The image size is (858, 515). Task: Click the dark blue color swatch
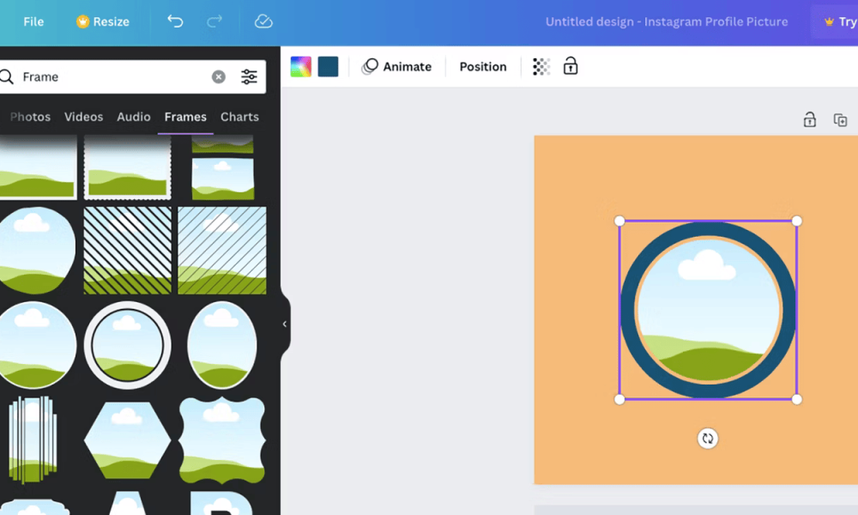pyautogui.click(x=328, y=67)
